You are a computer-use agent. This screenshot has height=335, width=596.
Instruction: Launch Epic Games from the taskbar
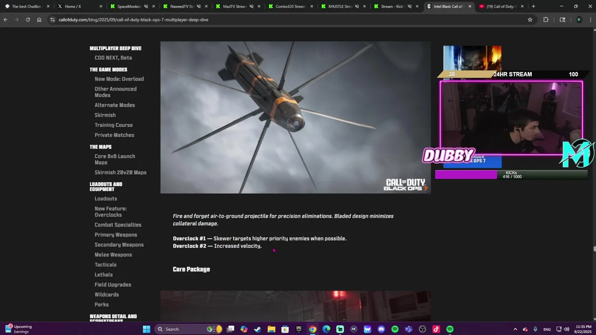pyautogui.click(x=299, y=329)
